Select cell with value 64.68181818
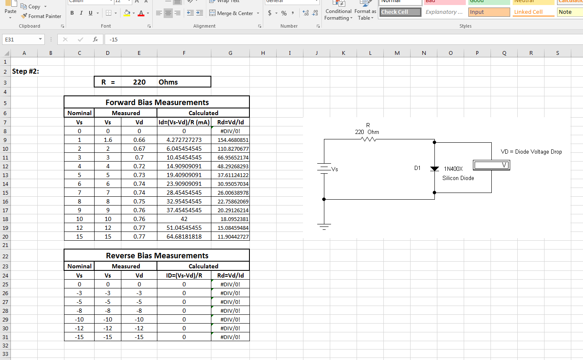This screenshot has height=360, width=583. click(x=184, y=237)
